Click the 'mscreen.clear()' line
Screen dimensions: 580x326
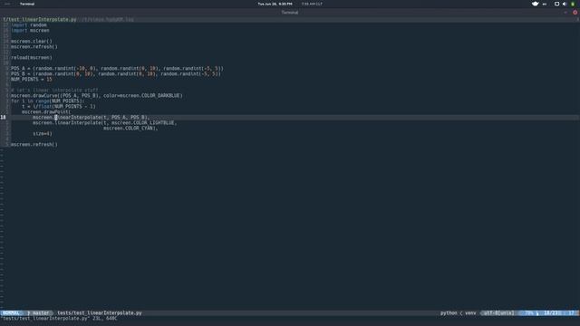tap(32, 42)
